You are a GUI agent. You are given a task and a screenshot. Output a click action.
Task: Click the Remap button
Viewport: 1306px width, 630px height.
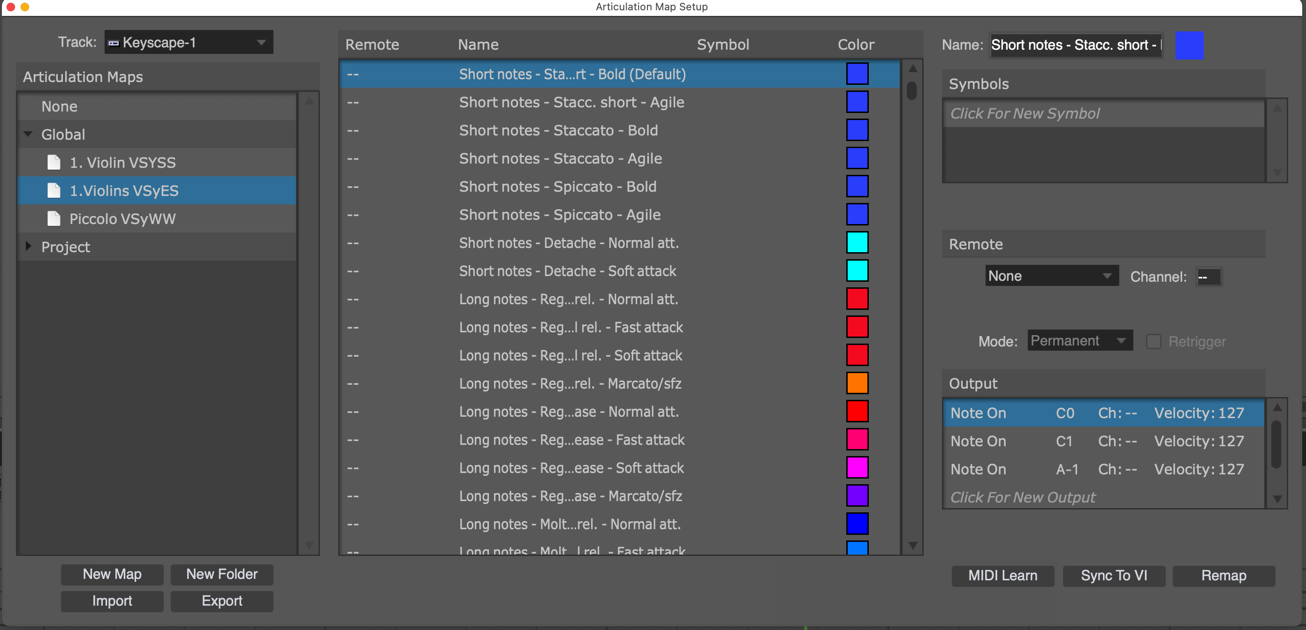[1223, 576]
